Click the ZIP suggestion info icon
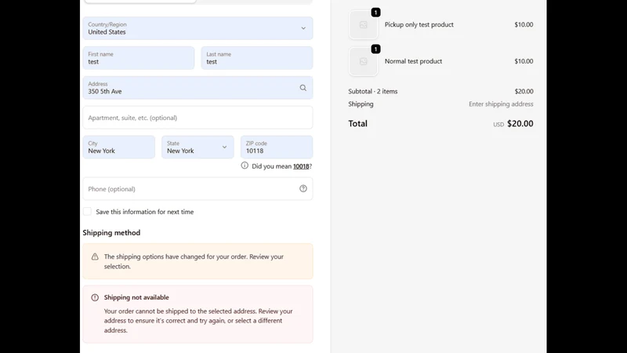This screenshot has width=627, height=353. tap(245, 166)
